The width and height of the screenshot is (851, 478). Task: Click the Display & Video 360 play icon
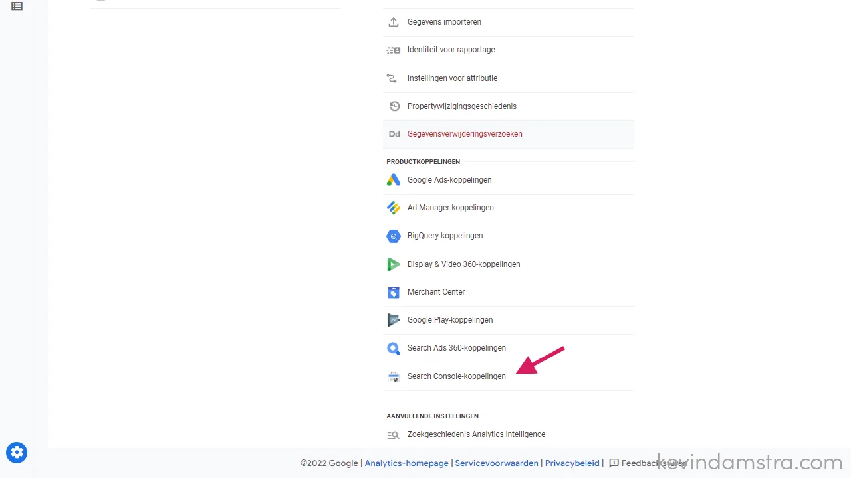tap(394, 264)
